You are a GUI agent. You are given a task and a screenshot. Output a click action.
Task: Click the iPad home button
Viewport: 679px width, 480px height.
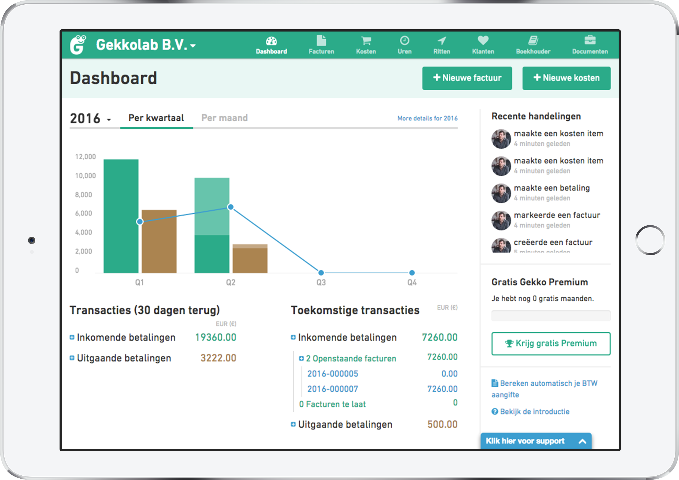click(x=650, y=240)
